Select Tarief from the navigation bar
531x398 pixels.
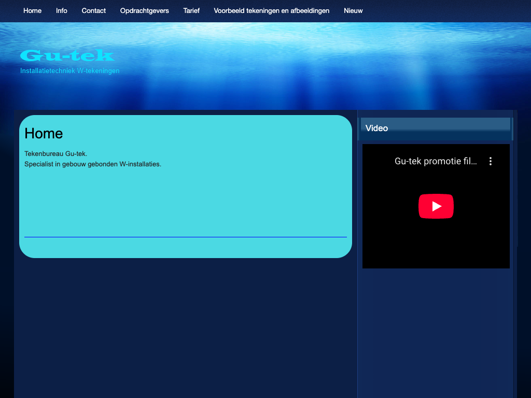191,11
